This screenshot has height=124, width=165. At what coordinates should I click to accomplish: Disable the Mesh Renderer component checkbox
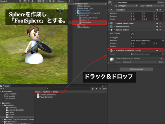pyautogui.click(x=114, y=27)
